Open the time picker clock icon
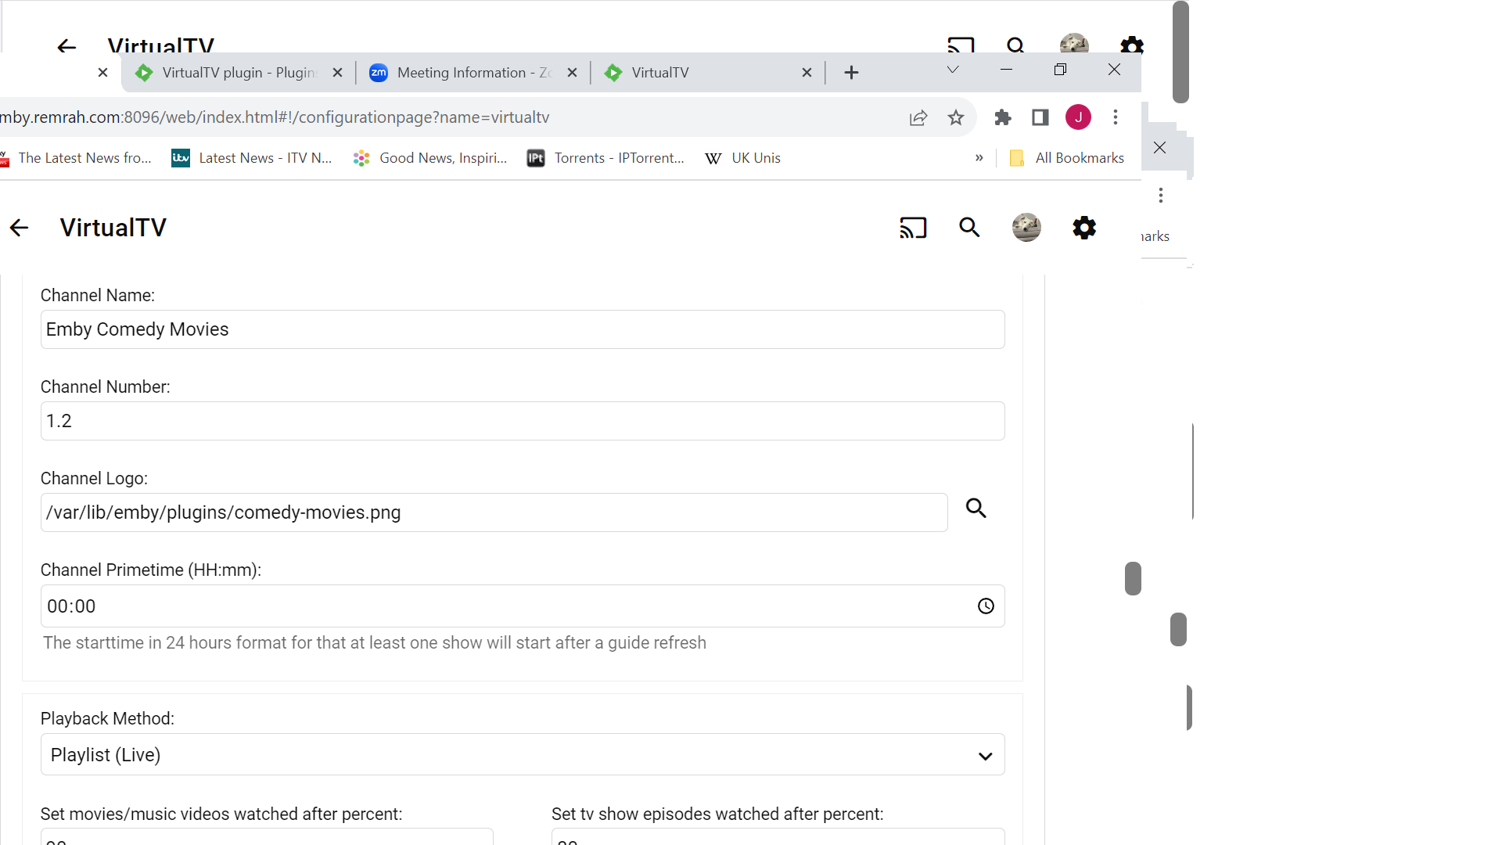Viewport: 1502px width, 845px height. (x=986, y=606)
